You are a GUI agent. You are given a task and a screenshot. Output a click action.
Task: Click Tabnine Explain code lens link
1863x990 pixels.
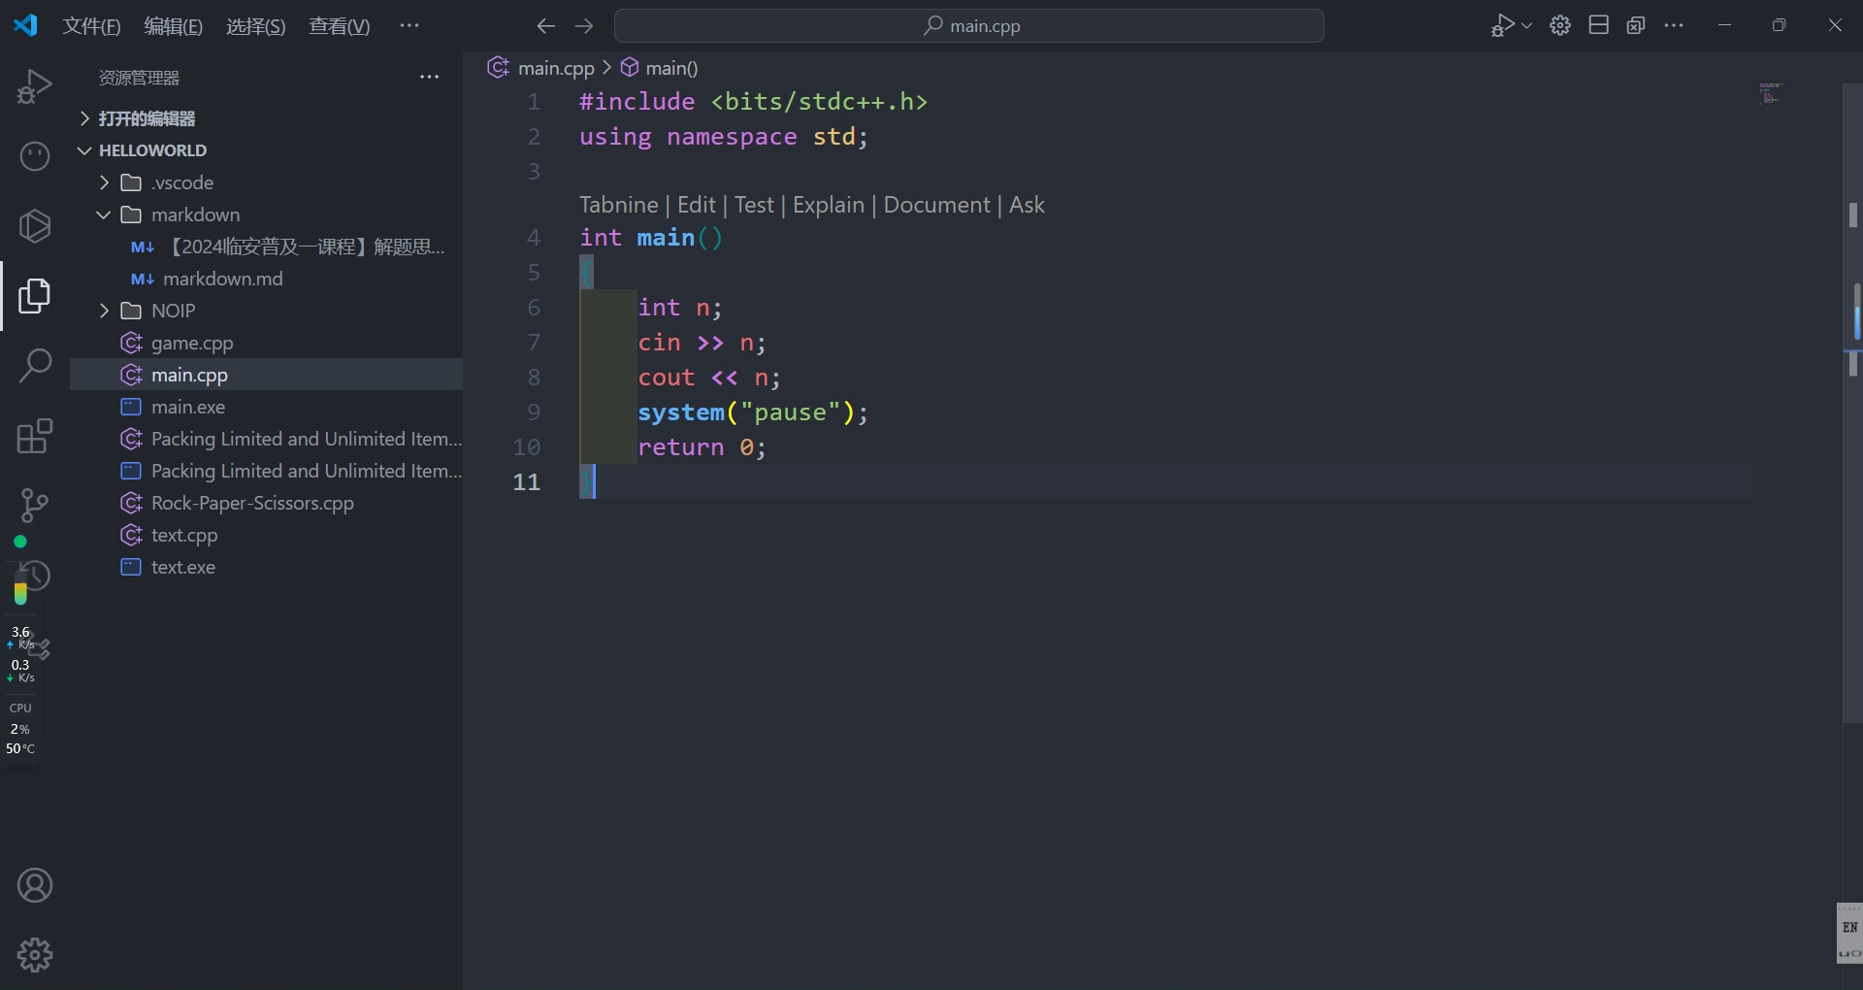coord(828,205)
